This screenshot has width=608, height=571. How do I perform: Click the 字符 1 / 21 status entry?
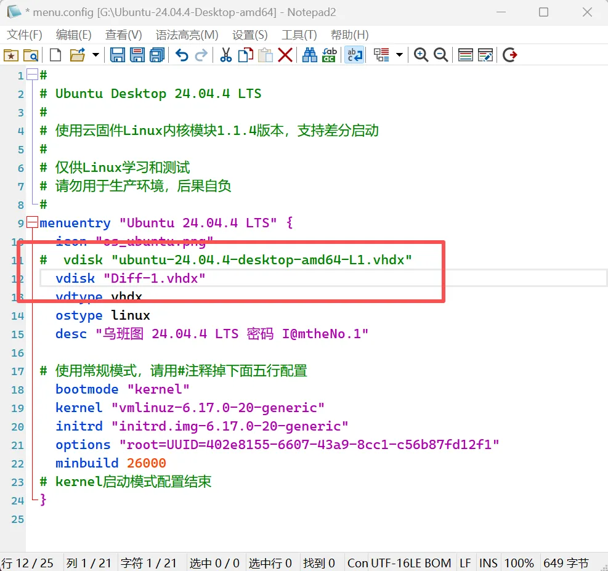(148, 563)
